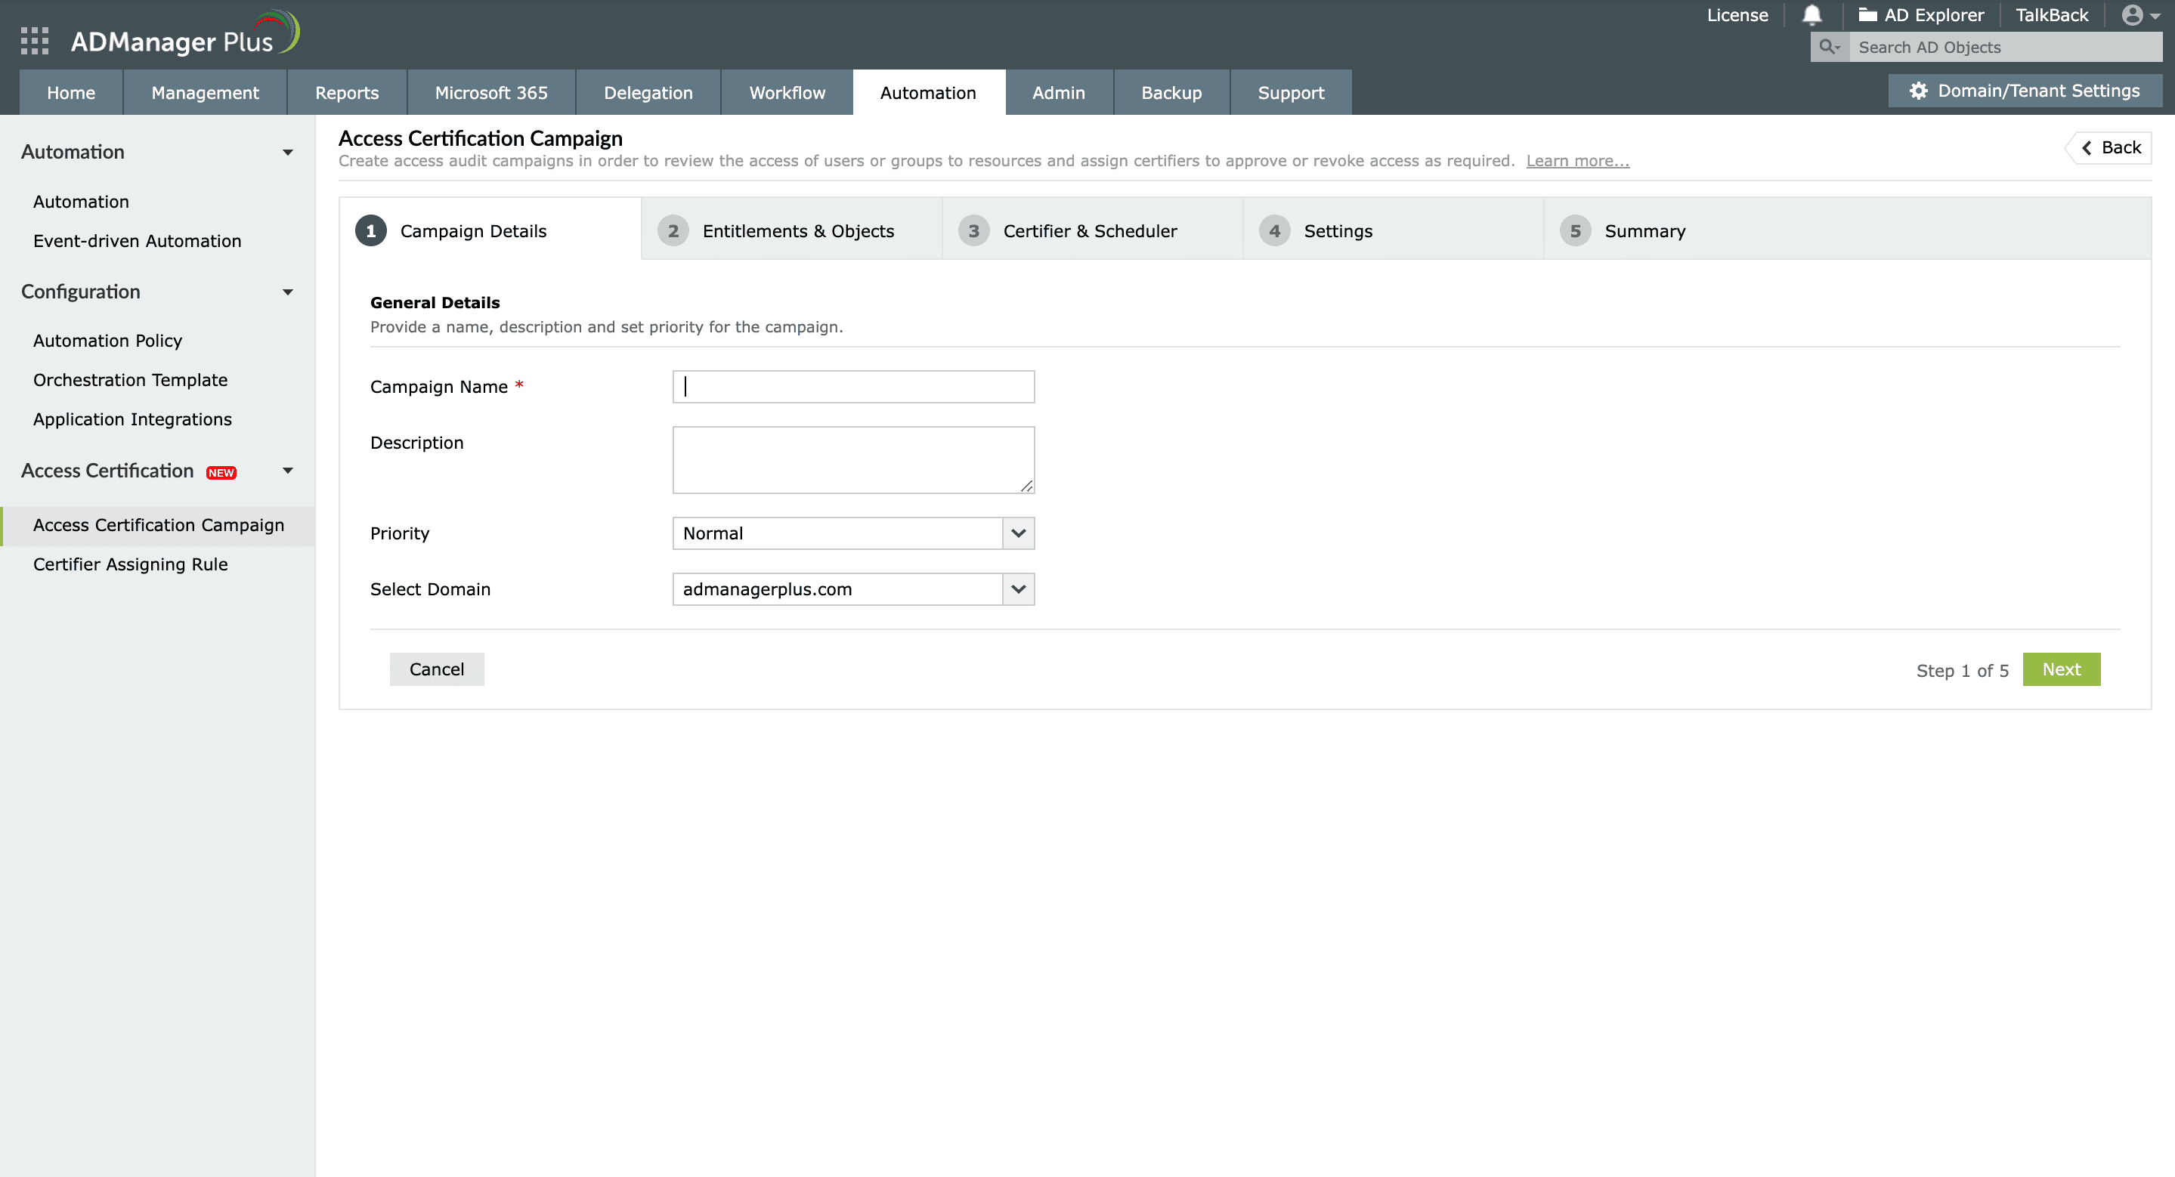Open the Priority dropdown
Screen dimensions: 2175x1177
tap(1018, 533)
